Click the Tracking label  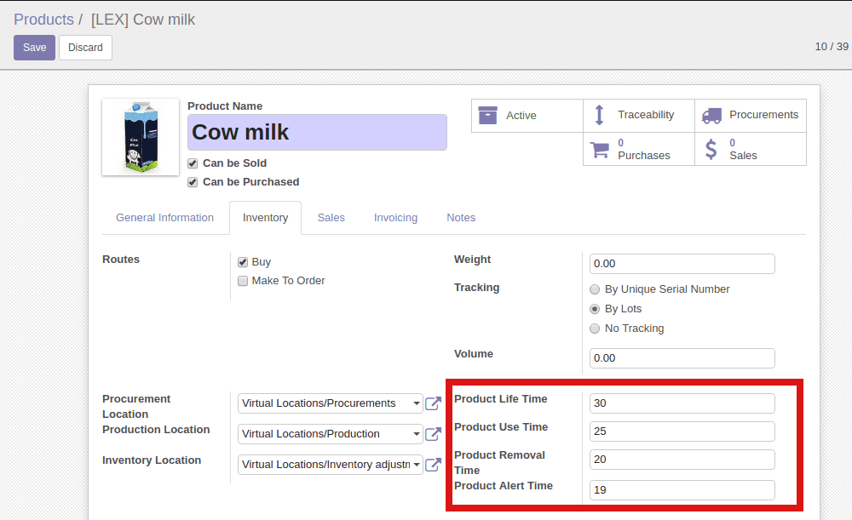476,288
